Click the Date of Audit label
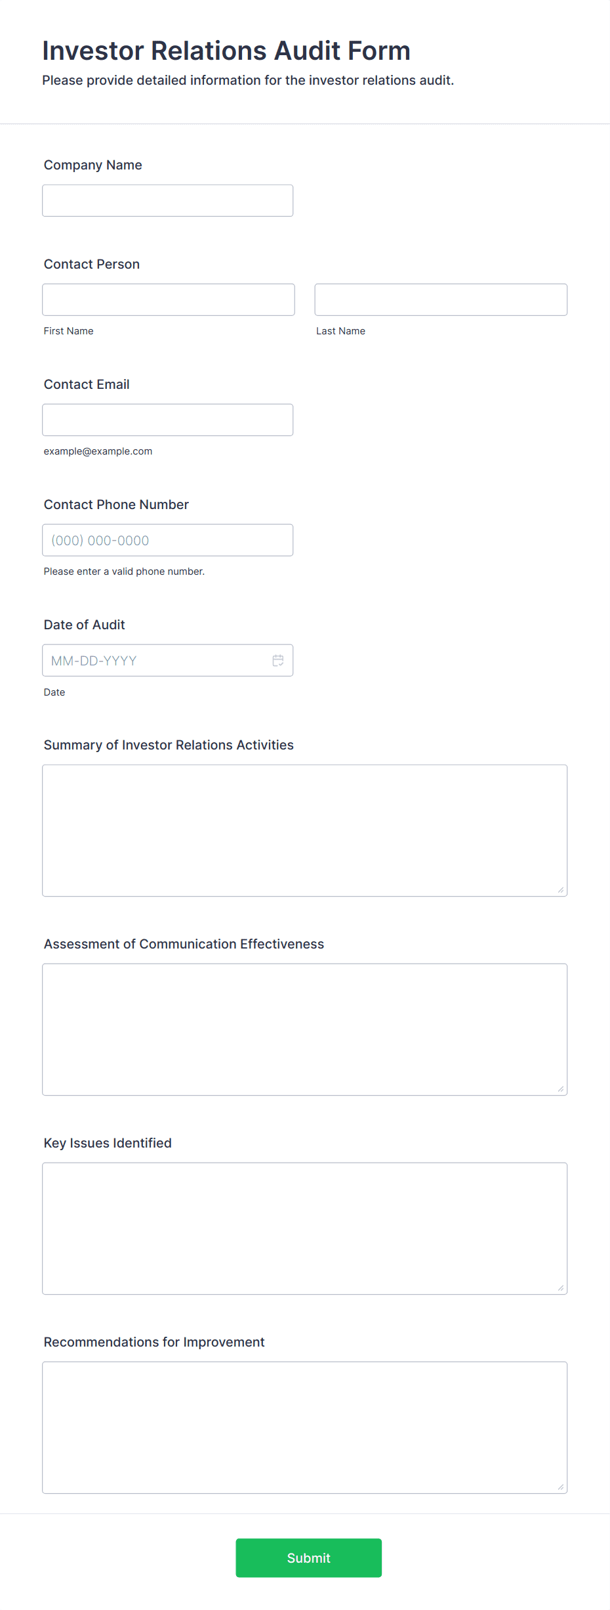The height and width of the screenshot is (1610, 610). (85, 625)
